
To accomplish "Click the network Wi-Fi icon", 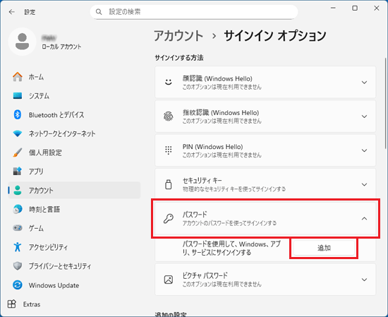I will tap(18, 133).
